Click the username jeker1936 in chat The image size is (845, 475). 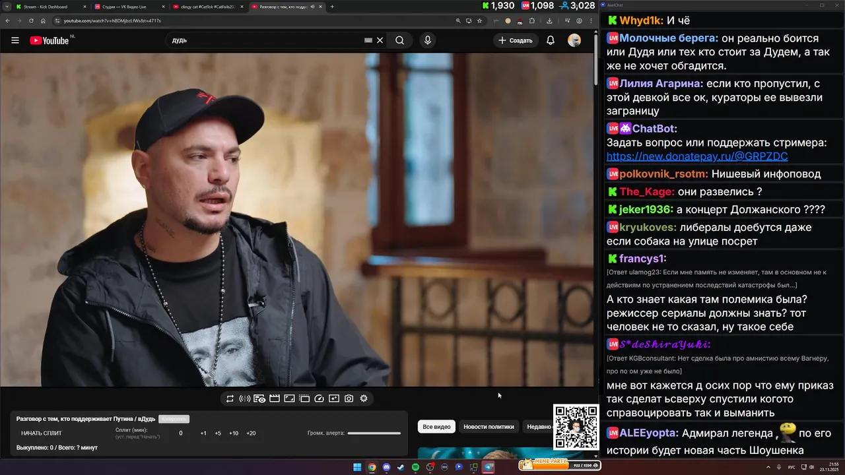pyautogui.click(x=646, y=210)
